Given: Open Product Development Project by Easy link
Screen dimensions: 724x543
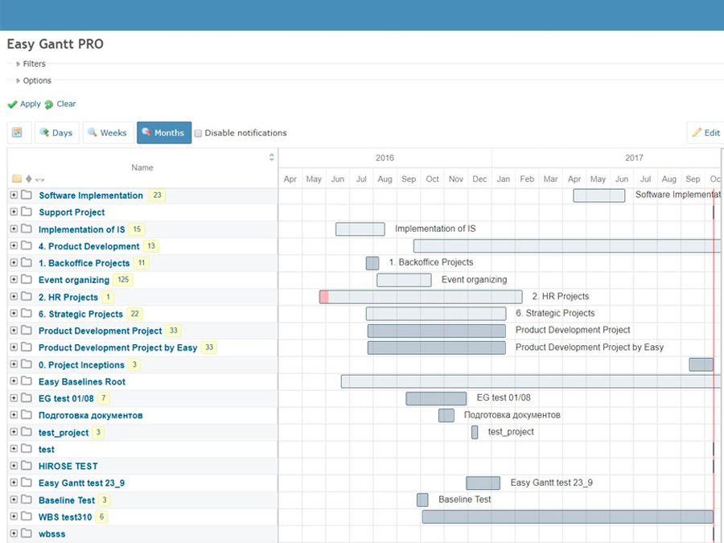Looking at the screenshot, I should point(117,348).
